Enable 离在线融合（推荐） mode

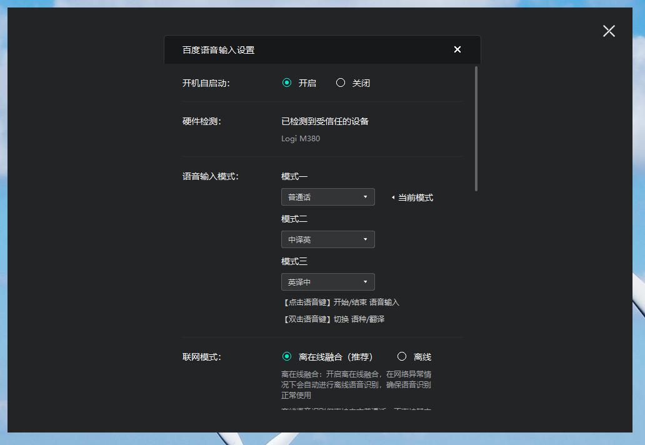point(287,356)
